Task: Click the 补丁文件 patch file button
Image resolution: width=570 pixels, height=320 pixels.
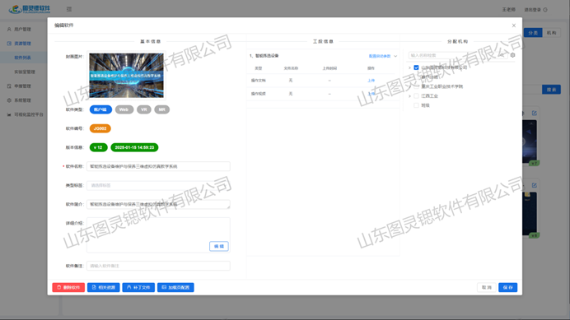Action: pos(138,287)
